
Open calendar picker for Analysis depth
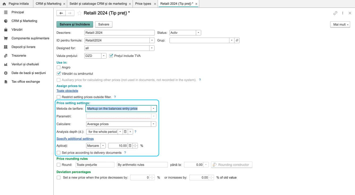(125, 132)
